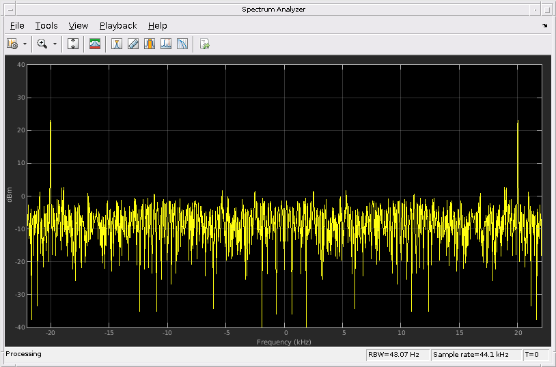Image resolution: width=556 pixels, height=367 pixels.
Task: Click the ruler icon in toolbar
Action: coord(133,44)
